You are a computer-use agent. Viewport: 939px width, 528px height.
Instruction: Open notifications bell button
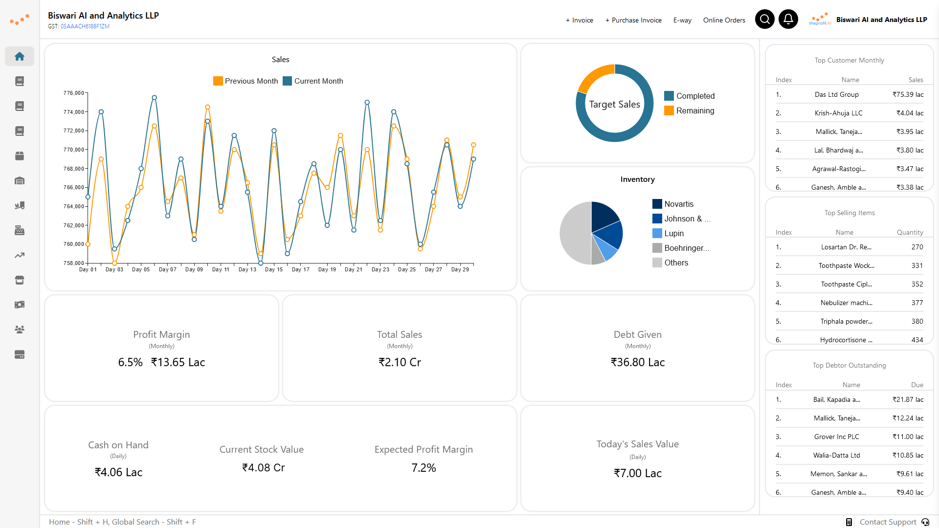coord(788,19)
